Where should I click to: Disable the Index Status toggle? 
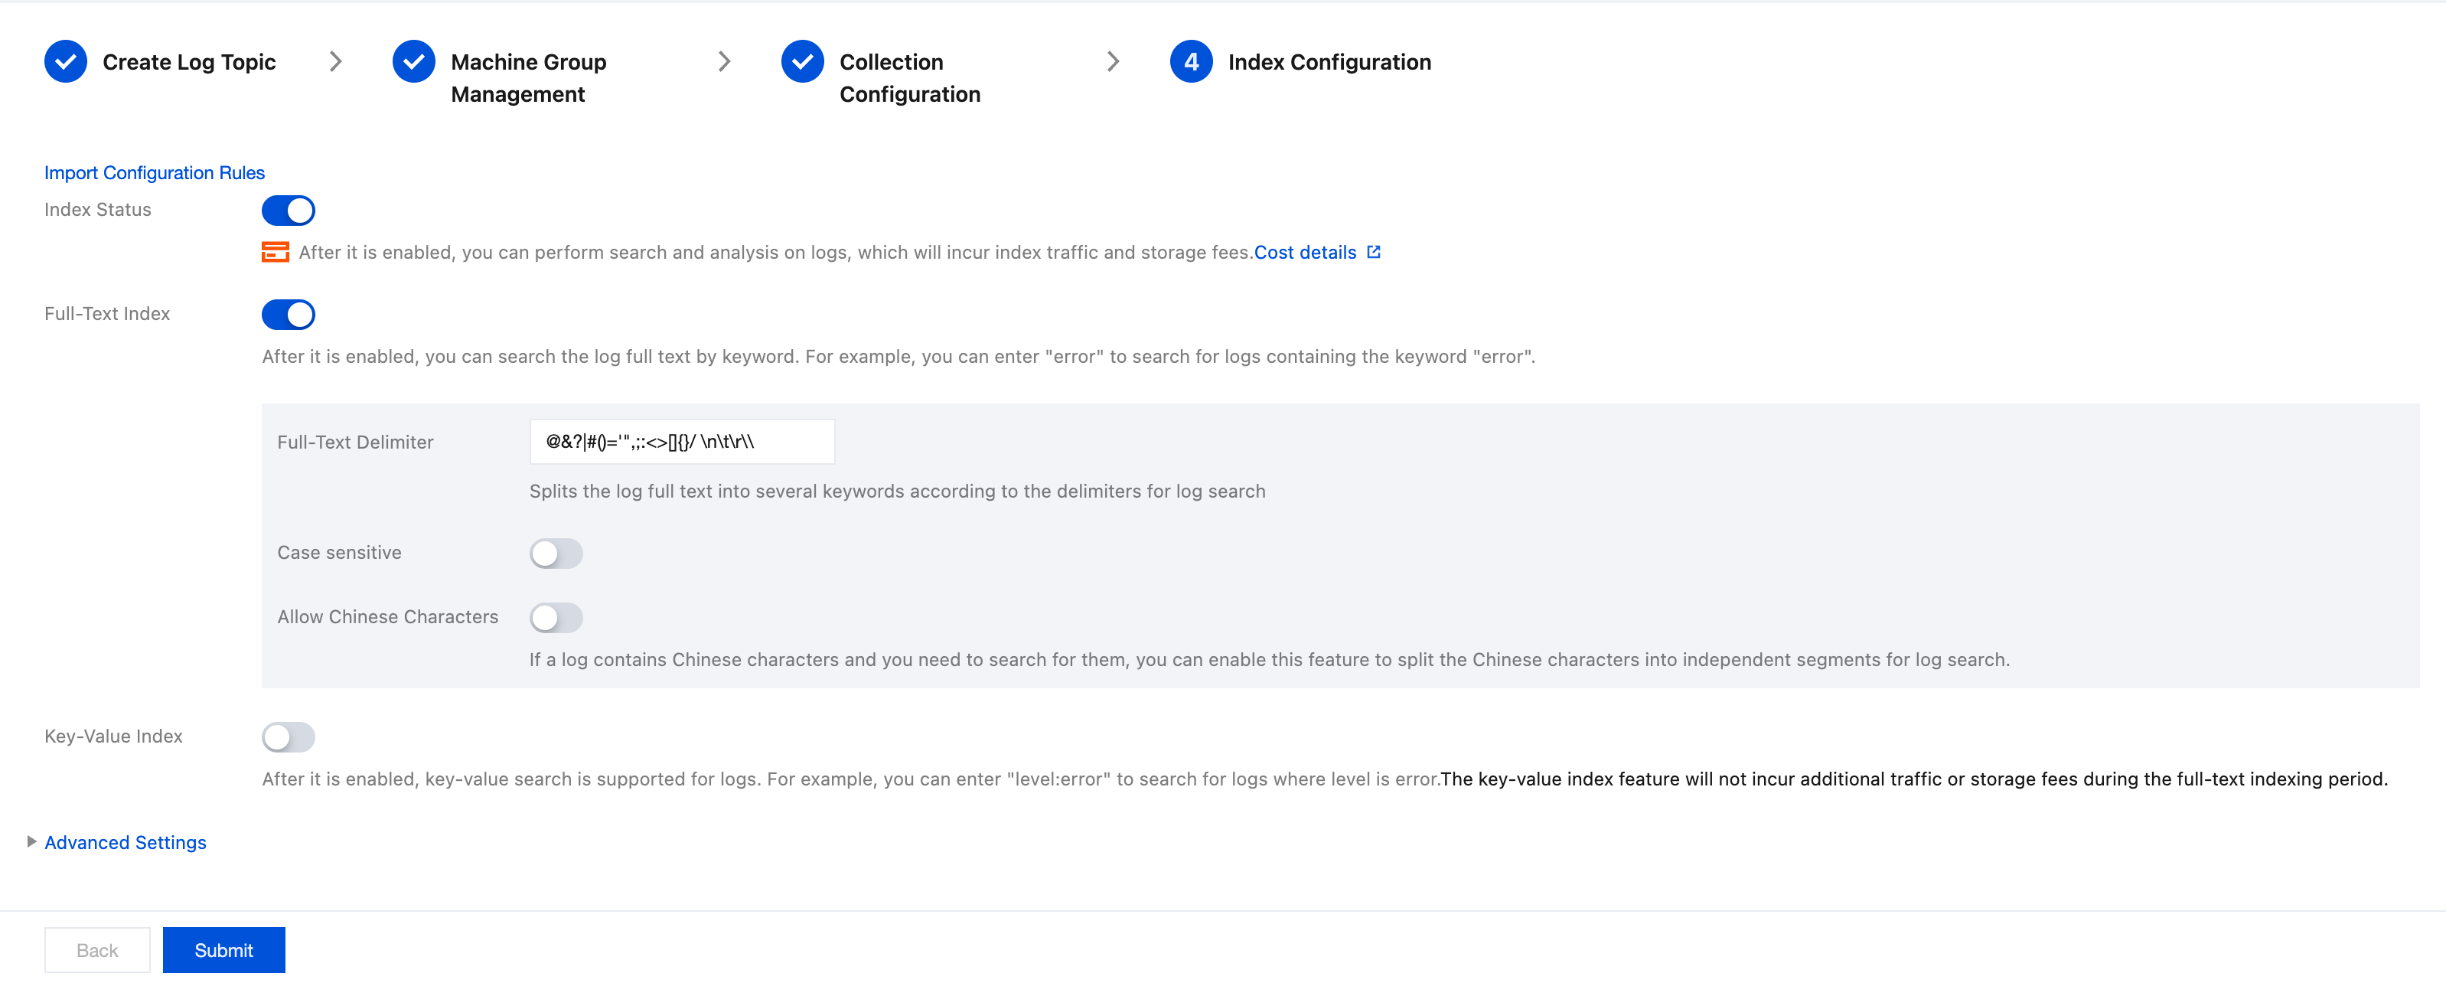(x=289, y=210)
